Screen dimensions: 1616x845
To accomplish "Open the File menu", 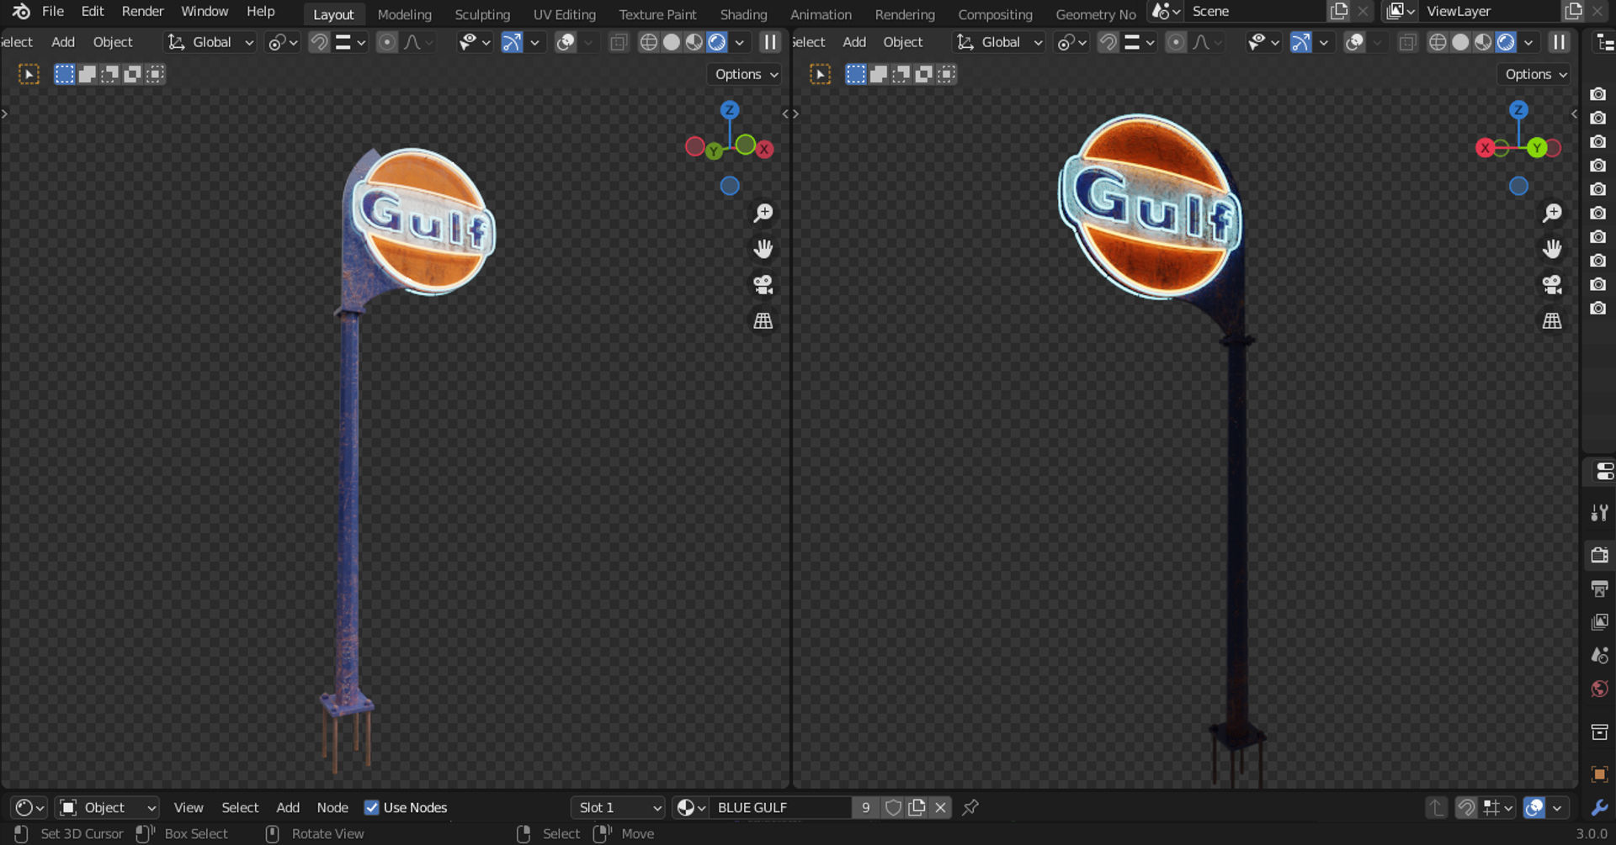I will pyautogui.click(x=53, y=11).
